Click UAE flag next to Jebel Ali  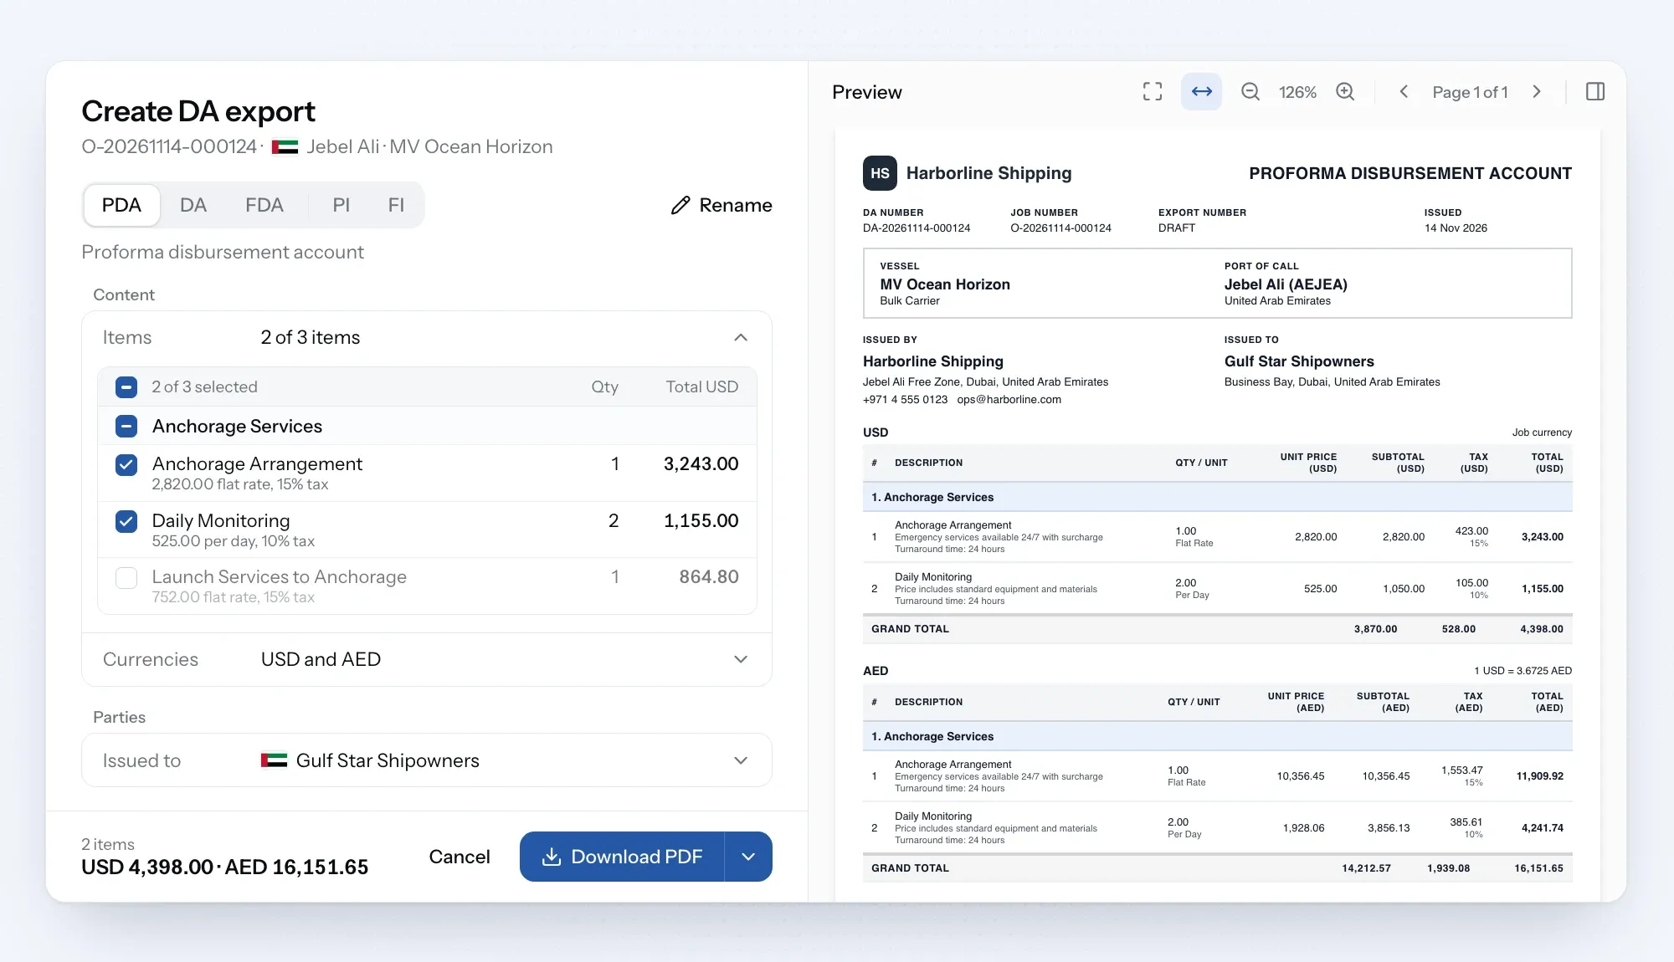click(285, 147)
